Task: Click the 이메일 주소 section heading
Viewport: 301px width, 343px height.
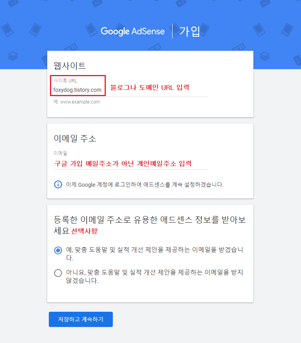Action: (x=75, y=138)
